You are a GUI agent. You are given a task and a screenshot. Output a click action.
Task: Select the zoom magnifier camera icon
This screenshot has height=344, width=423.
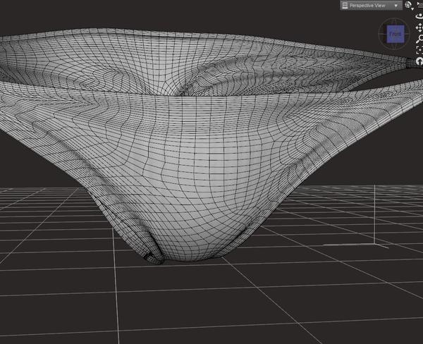(419, 39)
